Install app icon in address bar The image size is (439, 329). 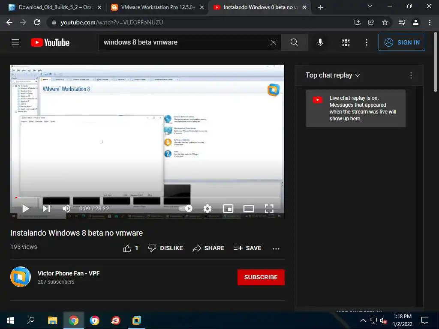tap(357, 22)
